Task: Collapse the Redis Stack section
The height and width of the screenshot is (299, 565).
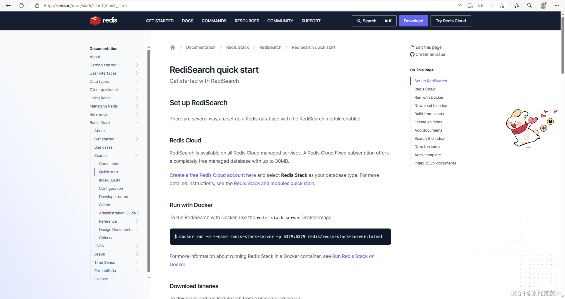Action: click(x=137, y=122)
